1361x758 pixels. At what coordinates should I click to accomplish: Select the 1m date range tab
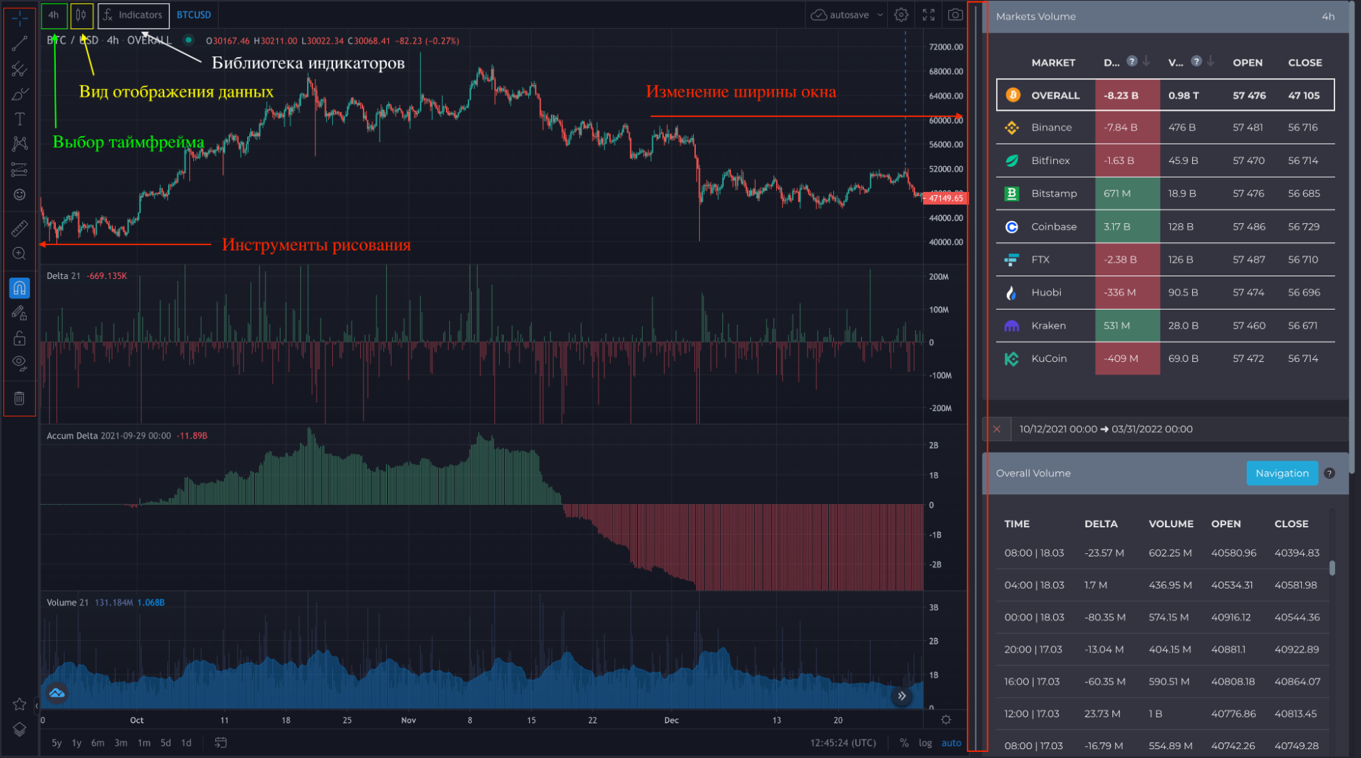(x=144, y=743)
